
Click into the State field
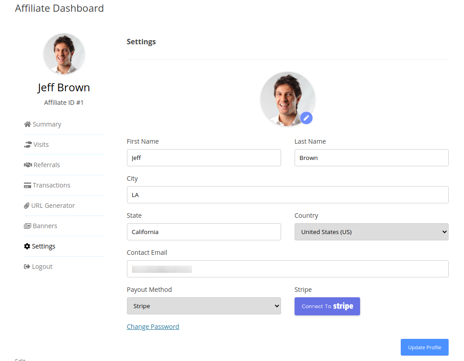(204, 232)
